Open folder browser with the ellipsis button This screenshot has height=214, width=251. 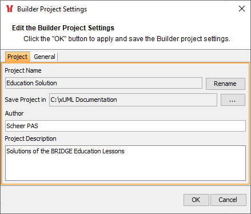click(233, 100)
